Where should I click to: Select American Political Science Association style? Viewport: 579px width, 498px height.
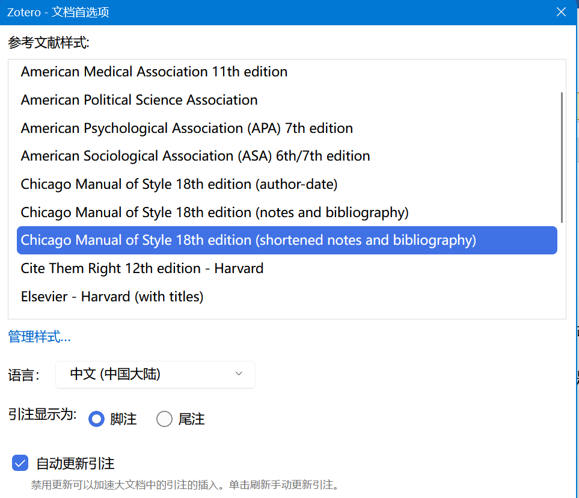pos(139,100)
